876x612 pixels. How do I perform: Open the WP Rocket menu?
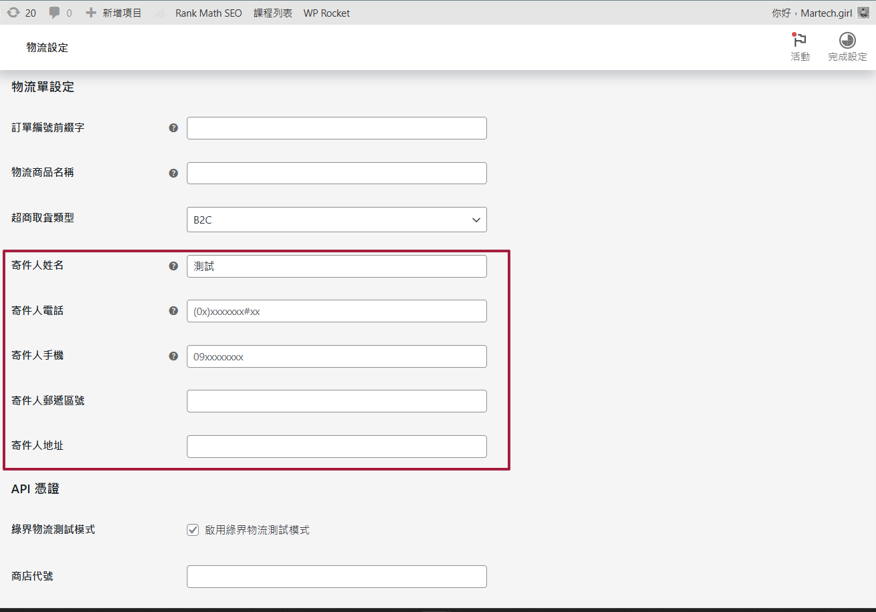pos(326,13)
